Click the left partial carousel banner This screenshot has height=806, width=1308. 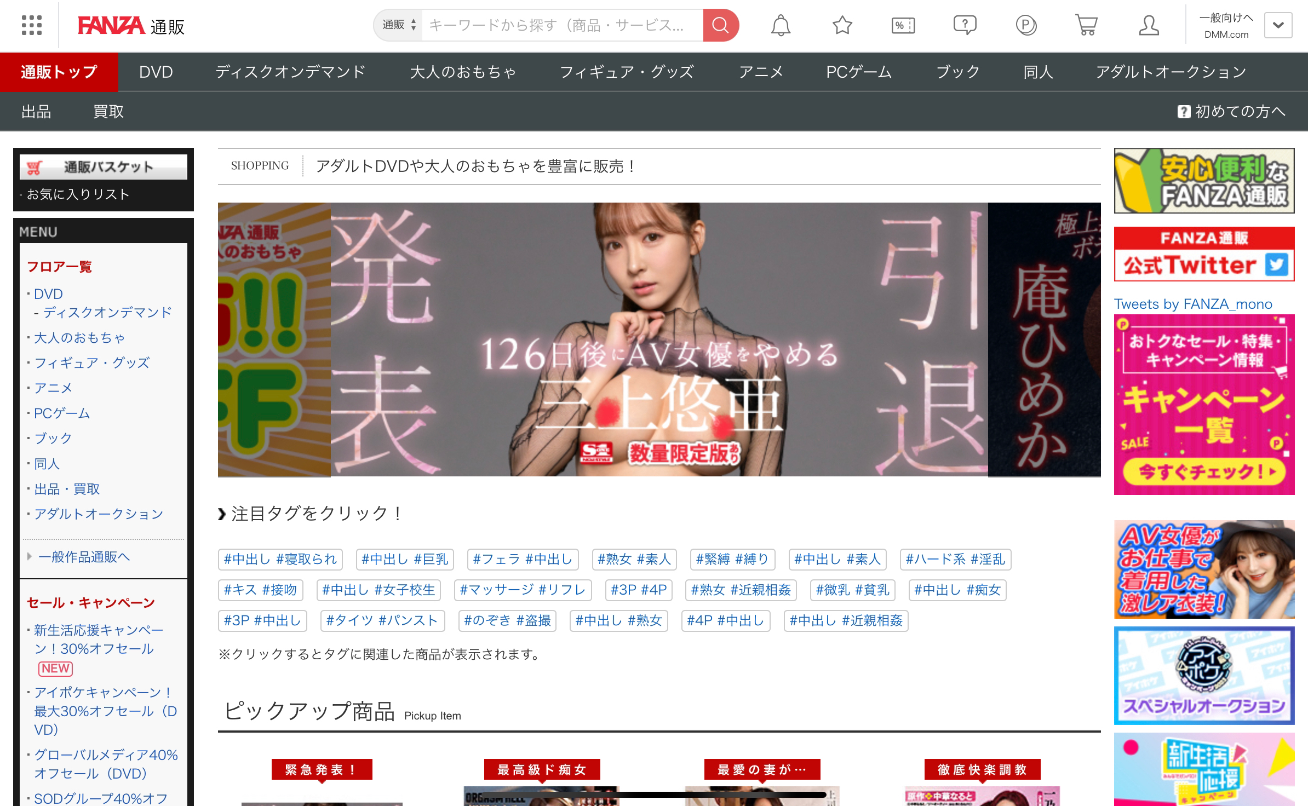point(274,339)
